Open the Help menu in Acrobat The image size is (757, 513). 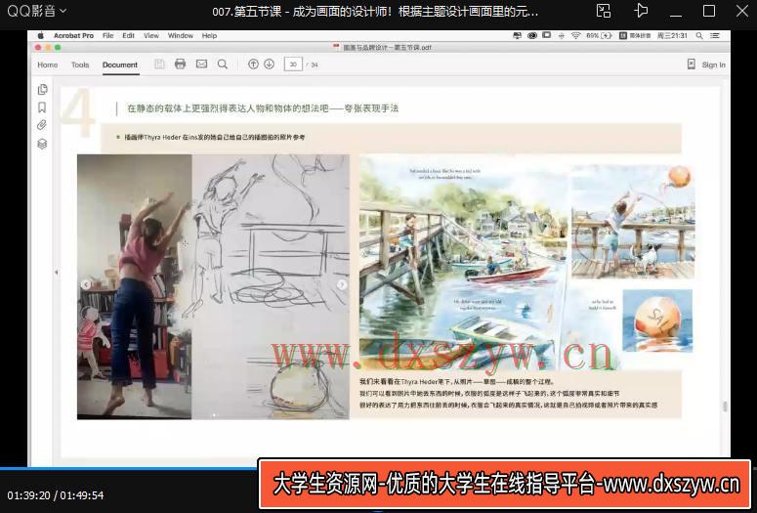point(209,36)
